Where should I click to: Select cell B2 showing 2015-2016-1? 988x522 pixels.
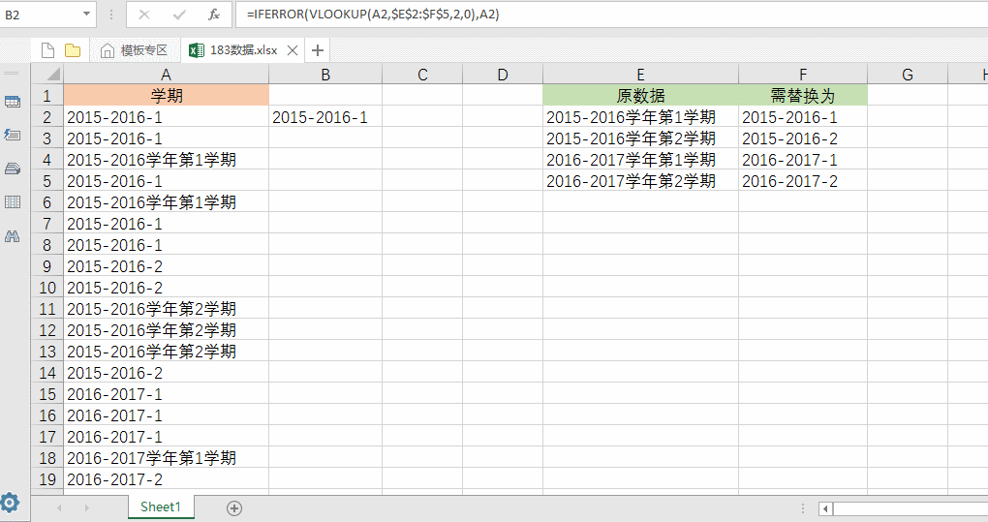[x=325, y=116]
